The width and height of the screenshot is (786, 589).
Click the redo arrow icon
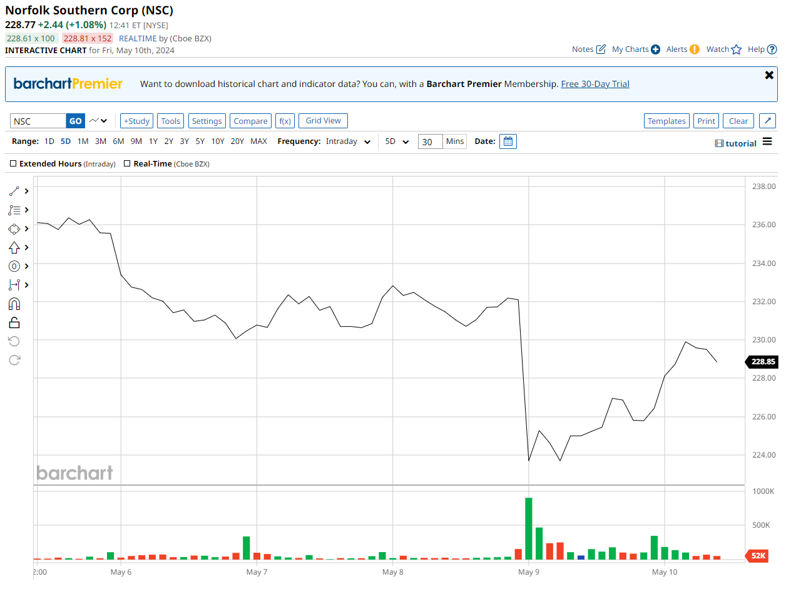(14, 360)
